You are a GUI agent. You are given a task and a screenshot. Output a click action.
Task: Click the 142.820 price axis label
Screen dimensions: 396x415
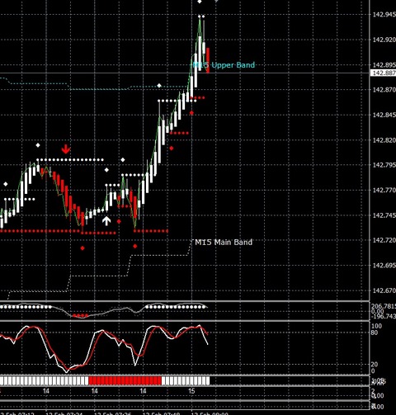click(384, 140)
